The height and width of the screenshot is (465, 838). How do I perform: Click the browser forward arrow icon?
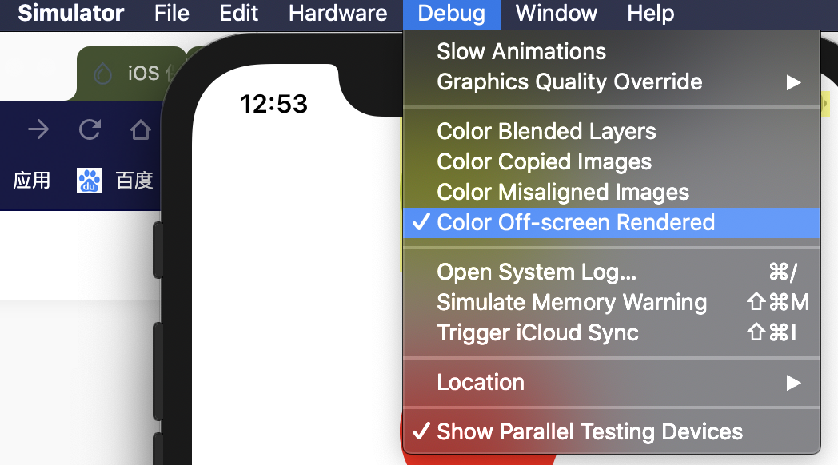pos(38,129)
